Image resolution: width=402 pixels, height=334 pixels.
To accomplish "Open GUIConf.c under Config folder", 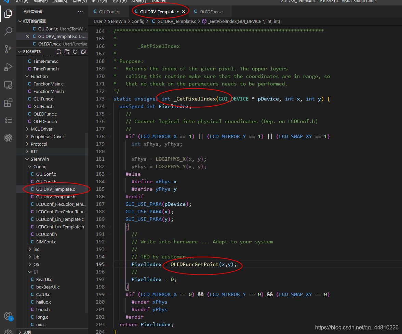I will tap(46, 174).
